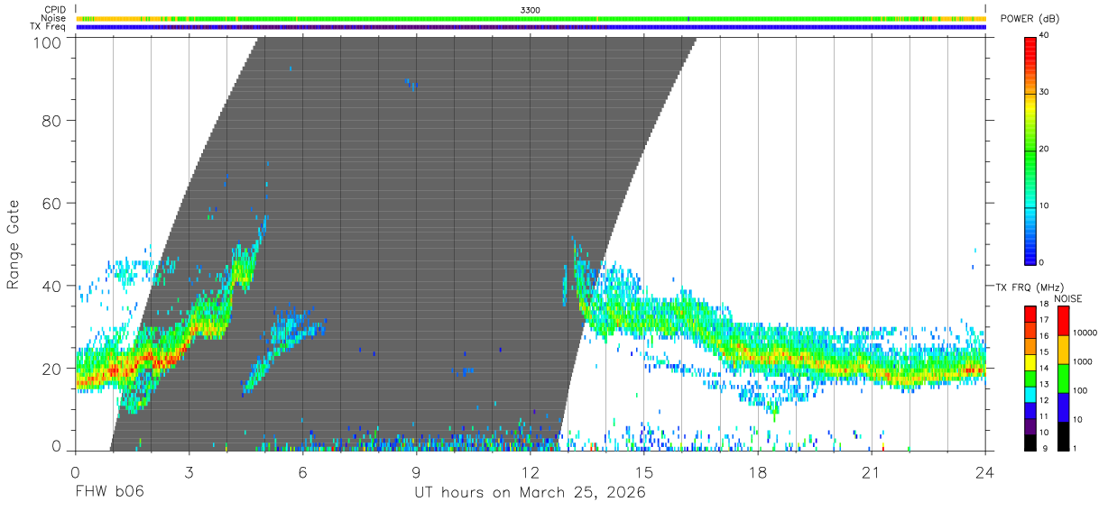The image size is (1108, 511).
Task: Click the 'Noise' row label at top left
Action: coord(53,18)
